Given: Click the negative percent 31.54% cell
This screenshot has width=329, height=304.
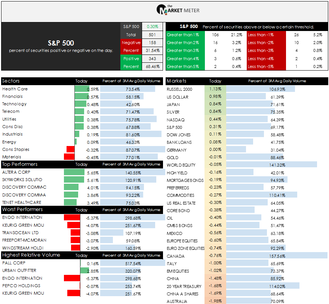Looking at the screenshot, I should 152,50.
